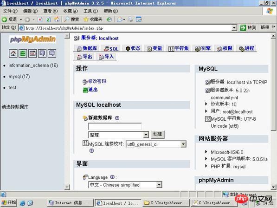Viewport: 277px width, 208px height.
Task: Open the 查看 (View) menu
Action: pos(51,11)
